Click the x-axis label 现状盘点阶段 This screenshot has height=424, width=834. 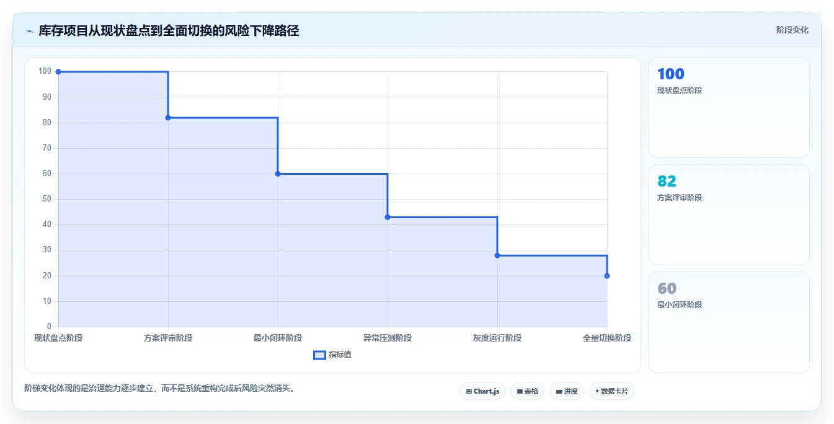click(x=58, y=338)
